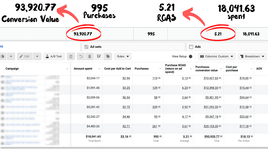The image size is (268, 151).
Task: Expand the Breakdown dropdown
Action: pos(252,56)
